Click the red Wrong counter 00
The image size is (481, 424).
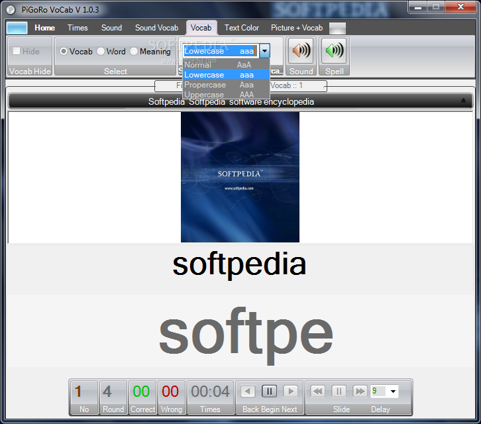point(171,397)
